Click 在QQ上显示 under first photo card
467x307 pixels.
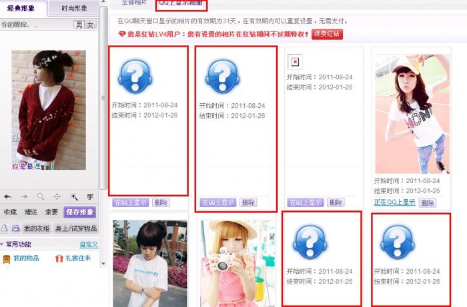click(x=131, y=202)
